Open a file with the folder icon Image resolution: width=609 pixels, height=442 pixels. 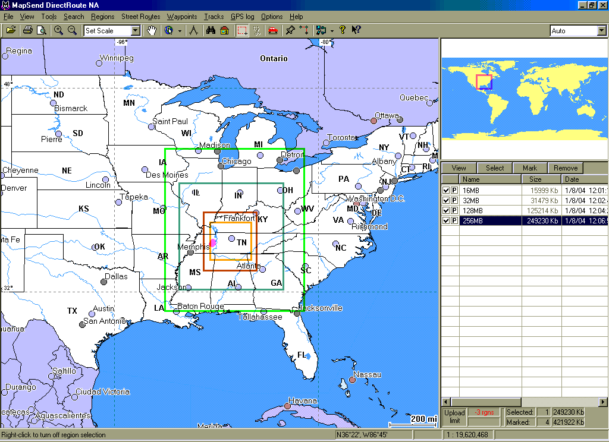[11, 30]
